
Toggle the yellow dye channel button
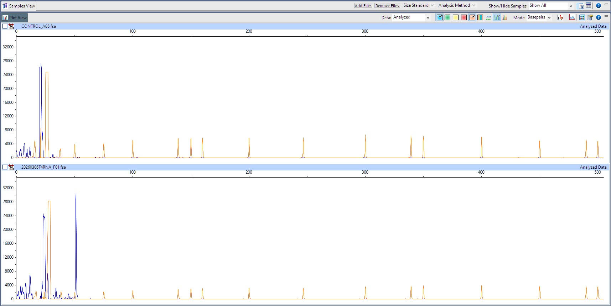pos(456,17)
